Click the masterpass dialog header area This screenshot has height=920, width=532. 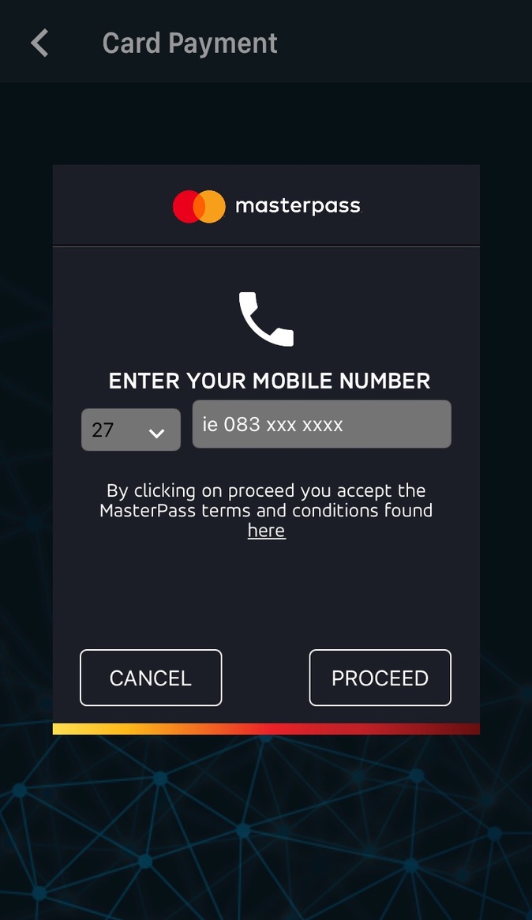[266, 205]
